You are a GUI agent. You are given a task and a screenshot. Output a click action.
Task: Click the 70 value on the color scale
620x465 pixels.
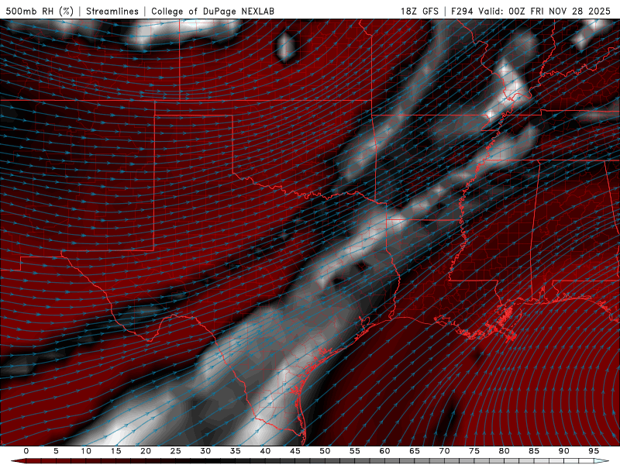coord(444,451)
